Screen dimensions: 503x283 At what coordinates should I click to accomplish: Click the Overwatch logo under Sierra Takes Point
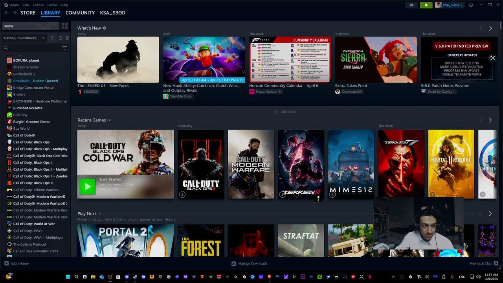(338, 92)
